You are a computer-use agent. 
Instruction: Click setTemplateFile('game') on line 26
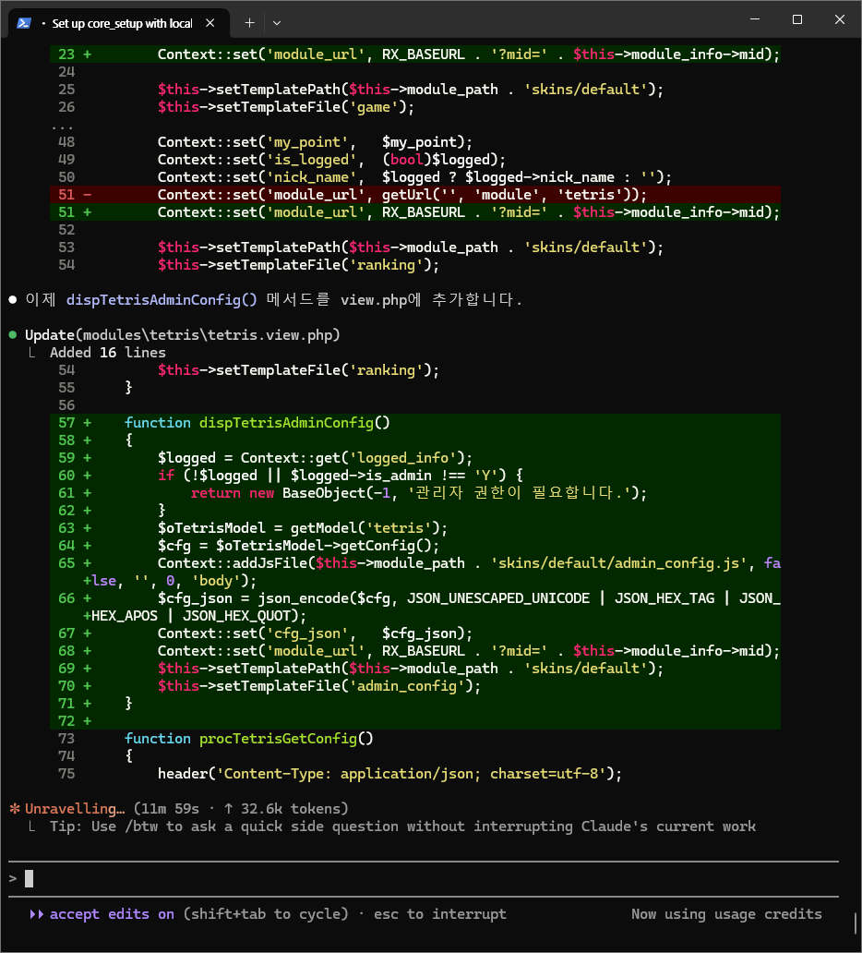[x=285, y=107]
